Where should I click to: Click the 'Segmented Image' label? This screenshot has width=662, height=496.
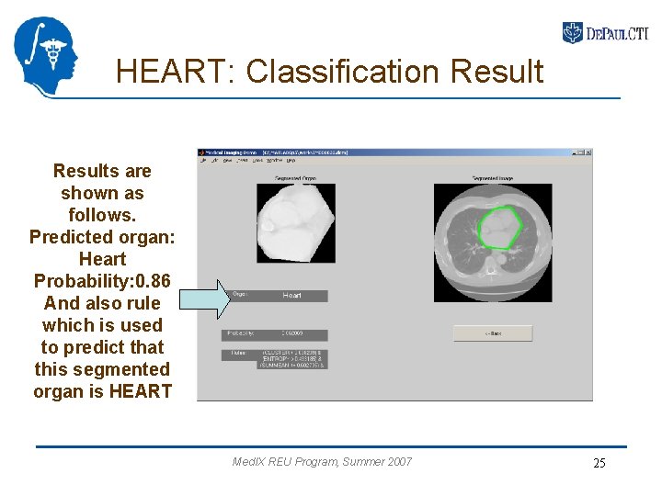(493, 178)
